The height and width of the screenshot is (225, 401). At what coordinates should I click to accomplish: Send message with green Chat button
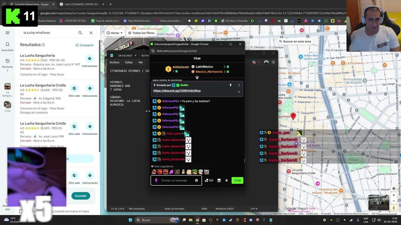[x=237, y=180]
